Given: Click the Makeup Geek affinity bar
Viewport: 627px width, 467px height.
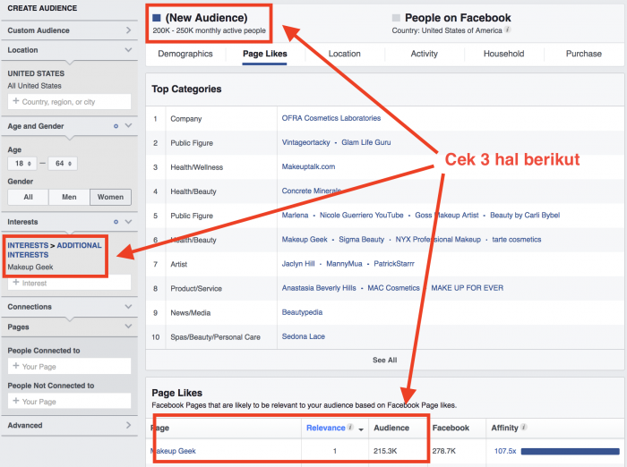Looking at the screenshot, I should 568,451.
